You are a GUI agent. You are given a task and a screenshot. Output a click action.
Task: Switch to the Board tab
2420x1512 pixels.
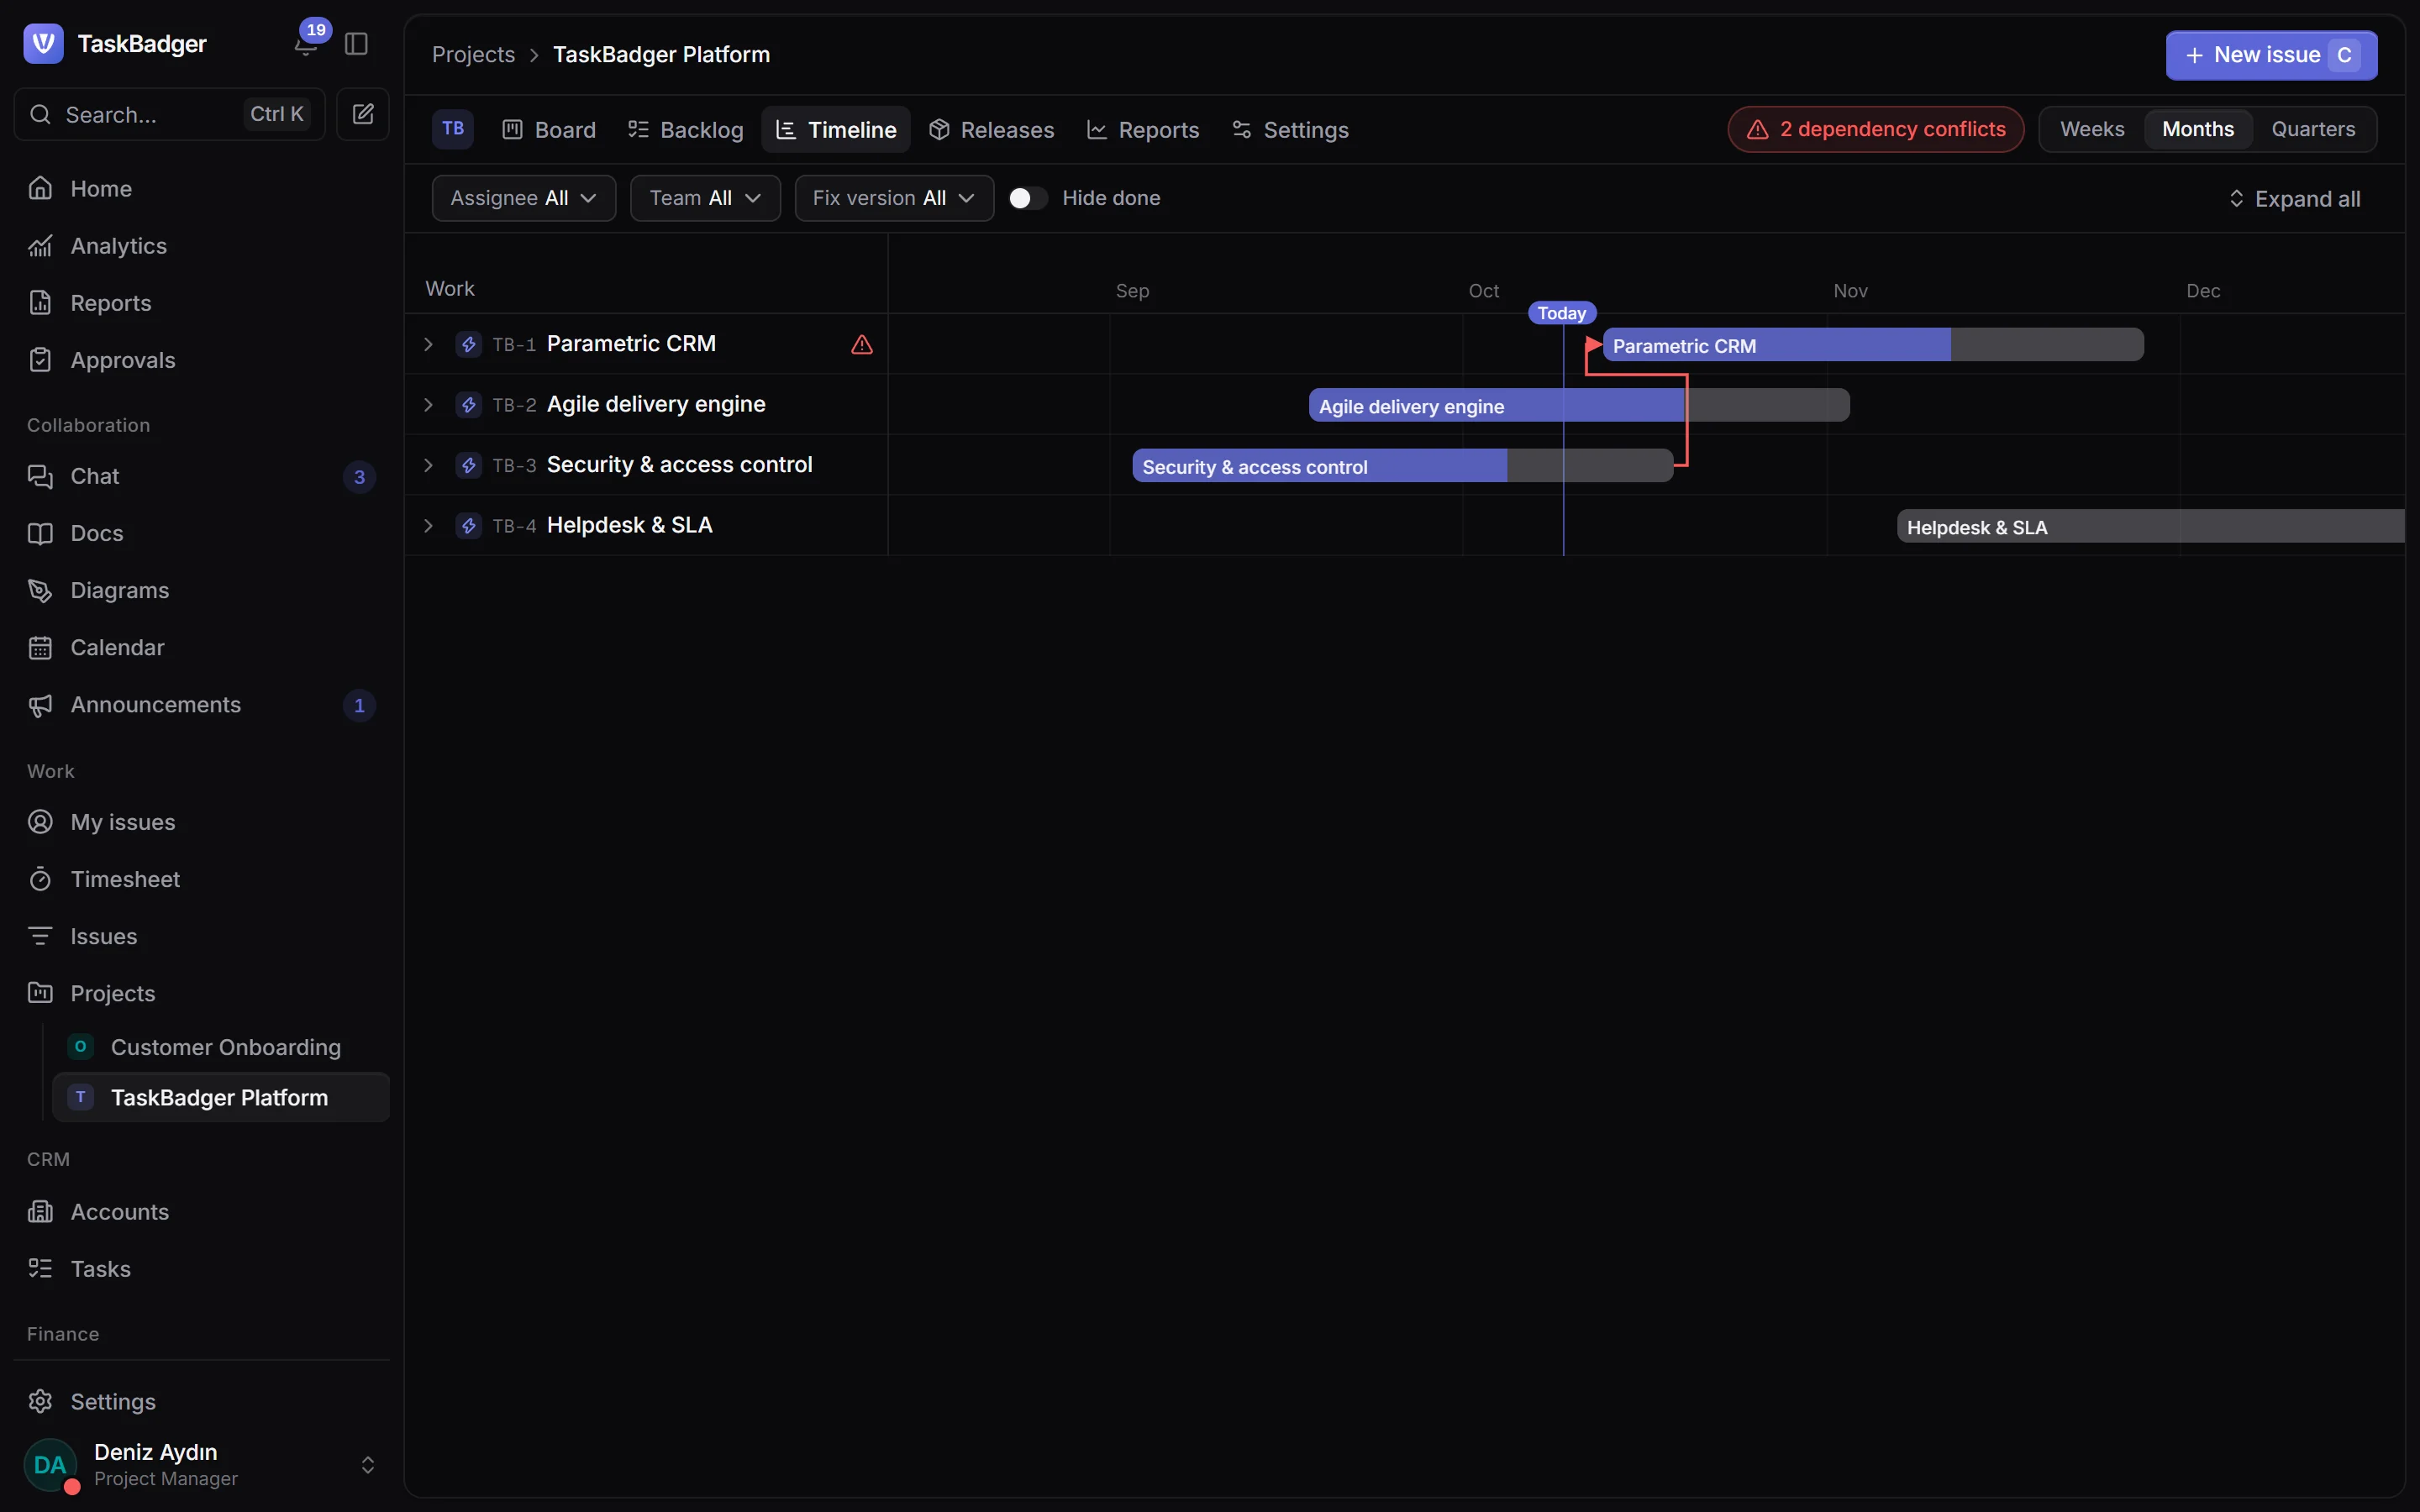[549, 129]
